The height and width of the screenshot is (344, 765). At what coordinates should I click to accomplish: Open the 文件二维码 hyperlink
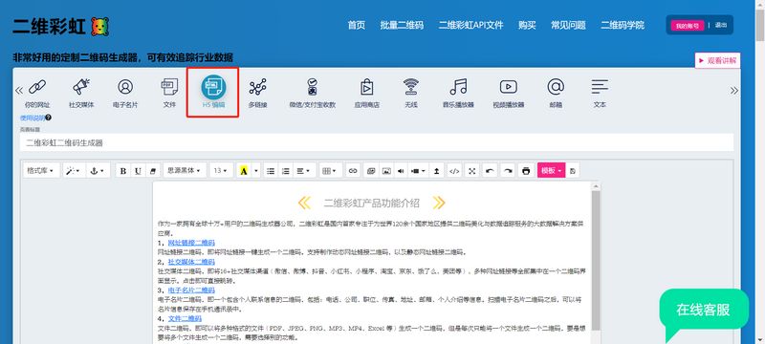pos(185,318)
